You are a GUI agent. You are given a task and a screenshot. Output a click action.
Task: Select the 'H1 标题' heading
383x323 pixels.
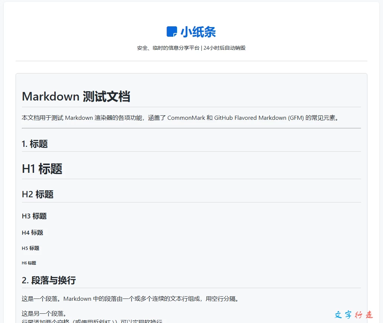click(42, 169)
